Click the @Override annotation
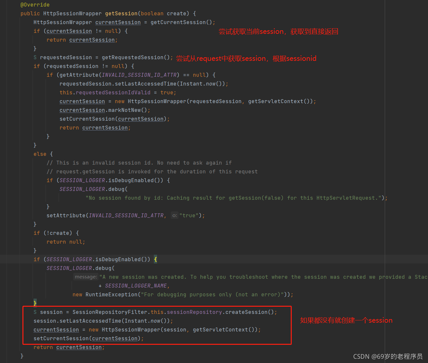Viewport: 428px width, 363px height. click(35, 5)
